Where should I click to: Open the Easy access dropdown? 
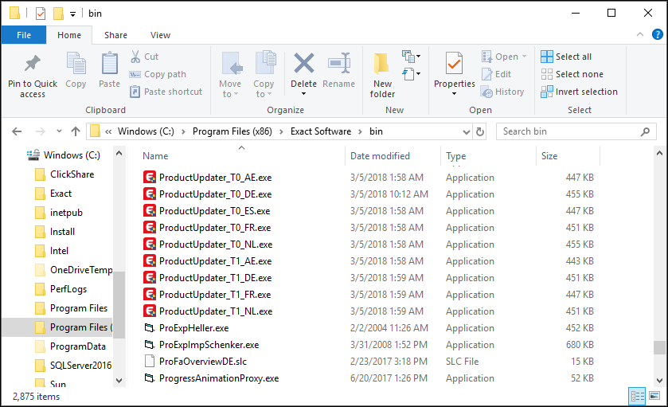click(412, 74)
